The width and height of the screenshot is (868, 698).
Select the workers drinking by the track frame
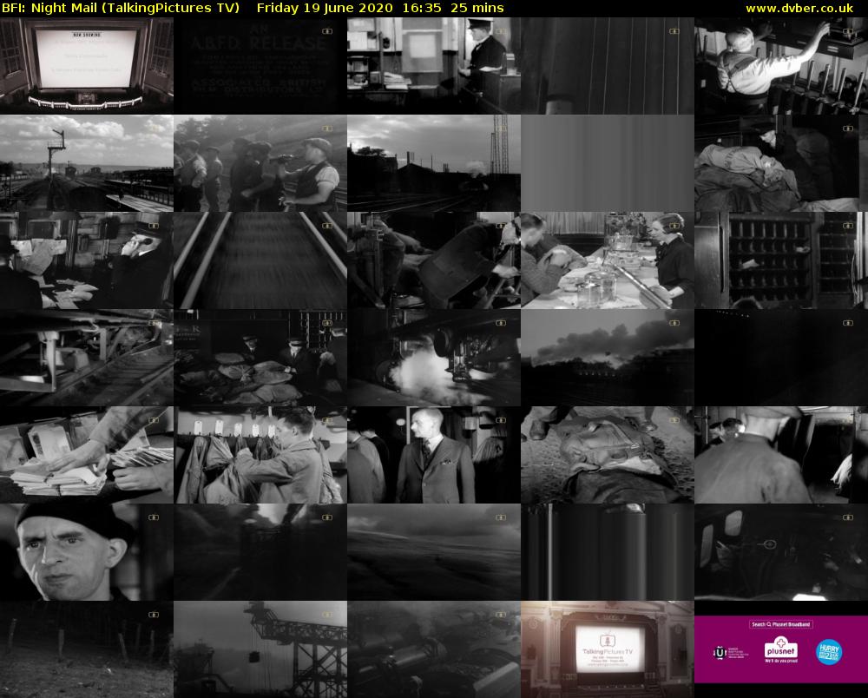pyautogui.click(x=260, y=162)
